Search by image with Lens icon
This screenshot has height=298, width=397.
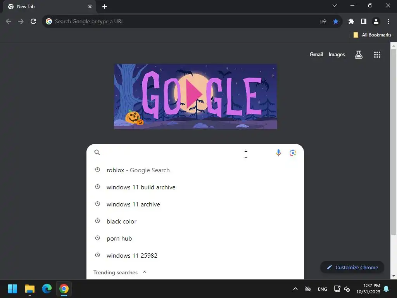(x=293, y=153)
